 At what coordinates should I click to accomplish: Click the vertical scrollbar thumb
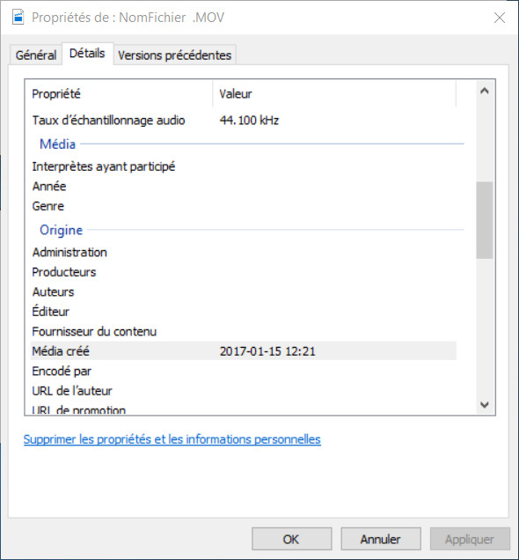click(485, 220)
